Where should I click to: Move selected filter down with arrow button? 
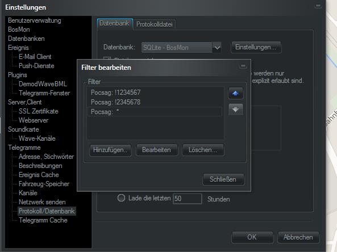click(x=236, y=110)
